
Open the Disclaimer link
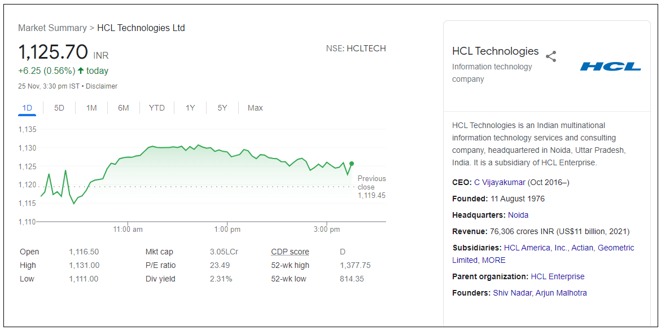(102, 86)
